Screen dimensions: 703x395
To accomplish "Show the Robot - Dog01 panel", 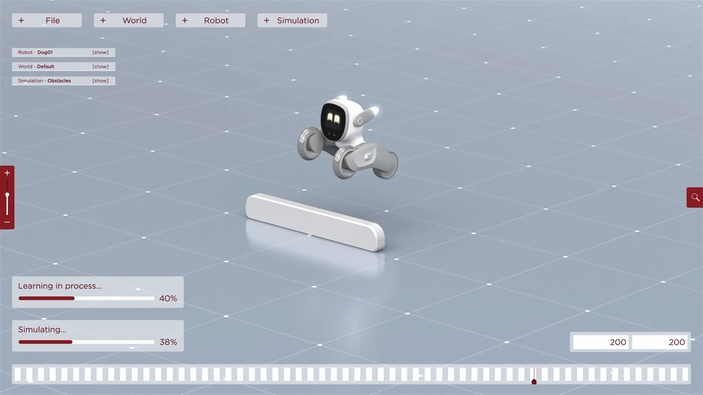I will (100, 52).
